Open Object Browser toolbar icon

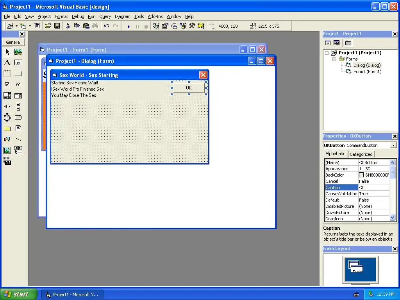click(x=183, y=26)
